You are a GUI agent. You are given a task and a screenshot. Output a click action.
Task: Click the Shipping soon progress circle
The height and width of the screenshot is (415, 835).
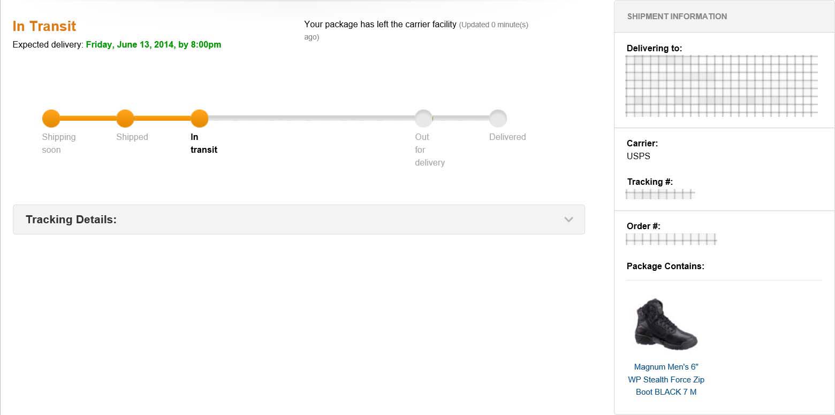(x=51, y=119)
